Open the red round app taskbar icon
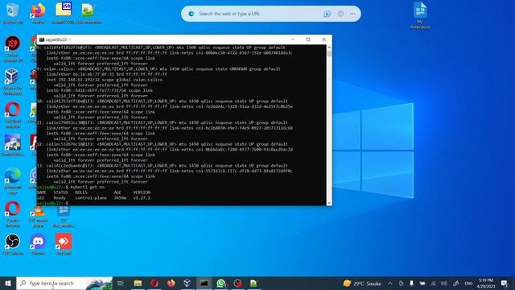 coord(238,283)
